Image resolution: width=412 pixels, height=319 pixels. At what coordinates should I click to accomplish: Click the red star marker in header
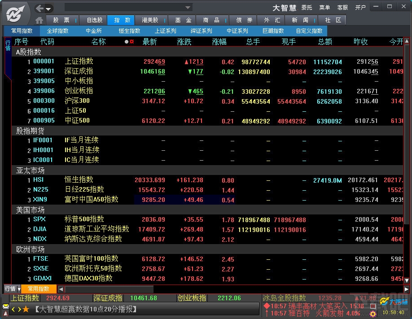coord(131,42)
